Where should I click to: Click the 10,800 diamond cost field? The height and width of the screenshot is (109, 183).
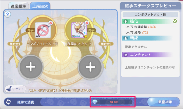(x=112, y=102)
